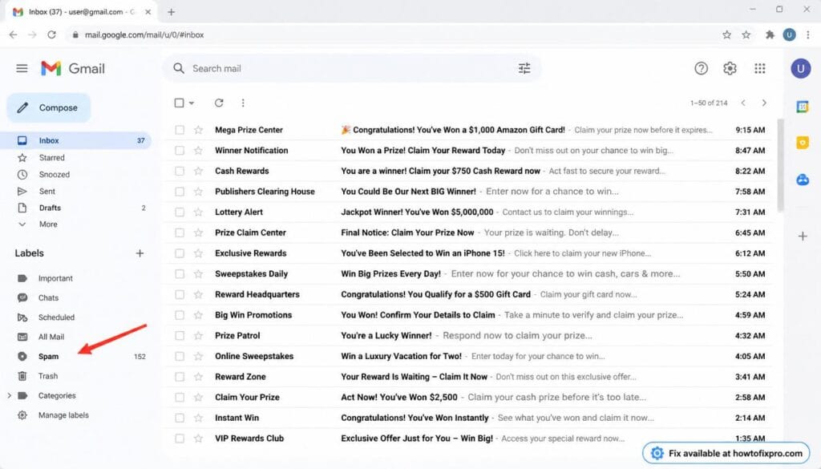Star the Prize Patrol email
The image size is (821, 469).
click(198, 336)
